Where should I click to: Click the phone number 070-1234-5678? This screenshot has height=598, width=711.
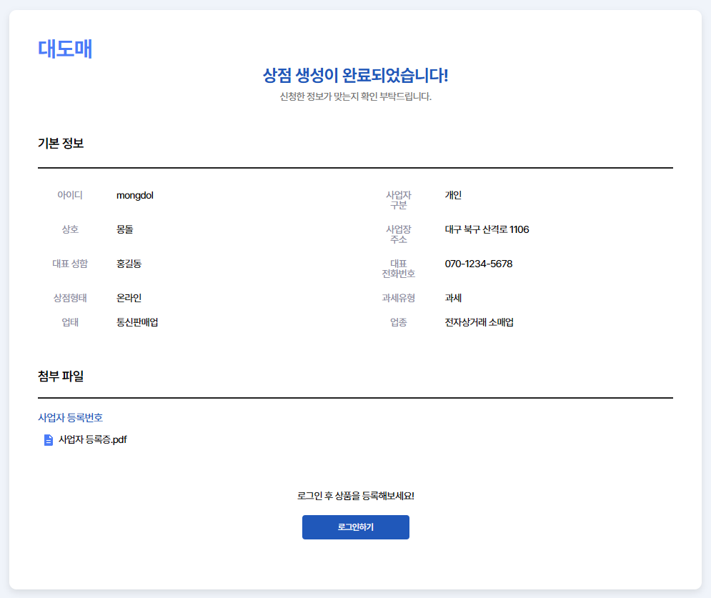coord(478,264)
